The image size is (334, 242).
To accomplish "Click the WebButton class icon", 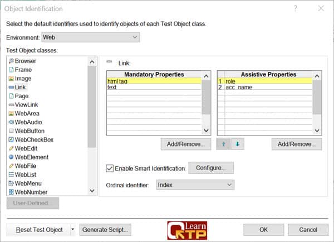I will pyautogui.click(x=11, y=131).
